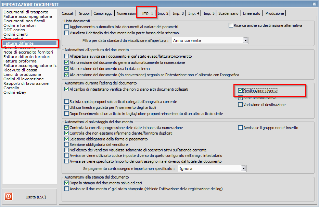Enable All'apertura avvisa se documento evaso

pyautogui.click(x=66, y=56)
